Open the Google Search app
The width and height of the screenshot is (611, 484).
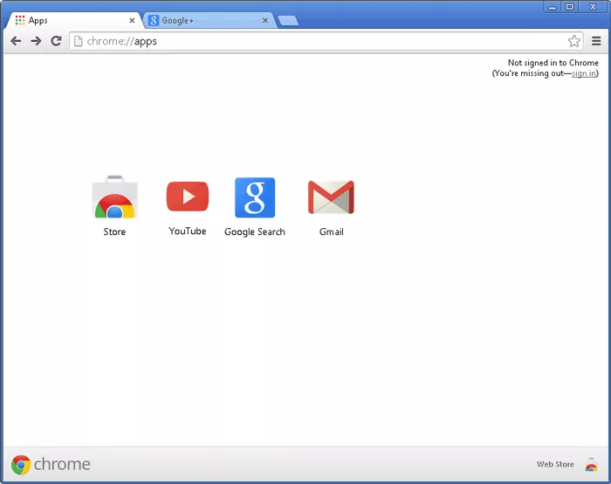click(x=255, y=197)
